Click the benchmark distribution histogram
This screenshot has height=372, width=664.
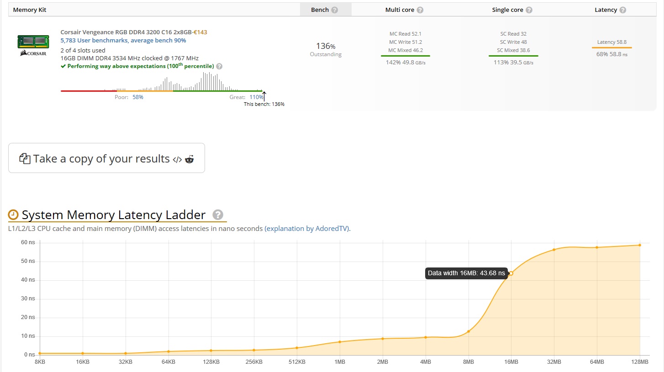[162, 82]
